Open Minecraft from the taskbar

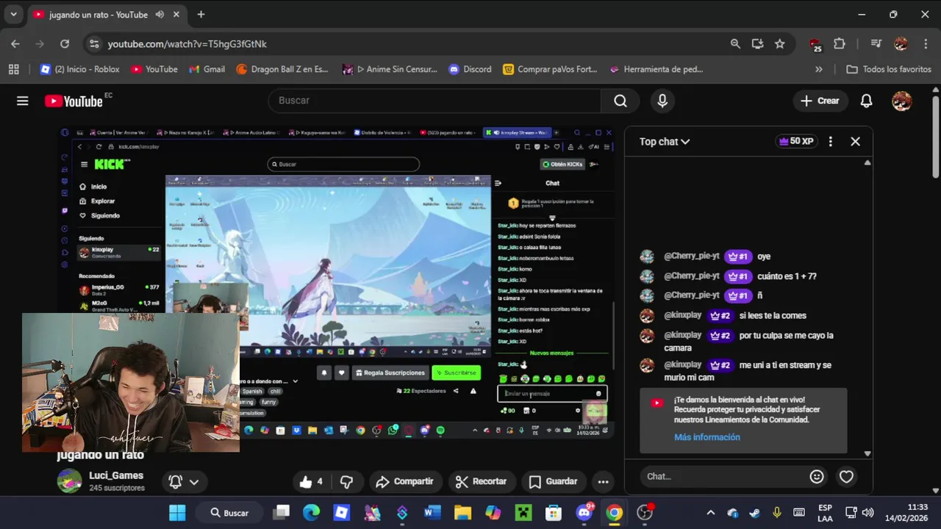[523, 513]
